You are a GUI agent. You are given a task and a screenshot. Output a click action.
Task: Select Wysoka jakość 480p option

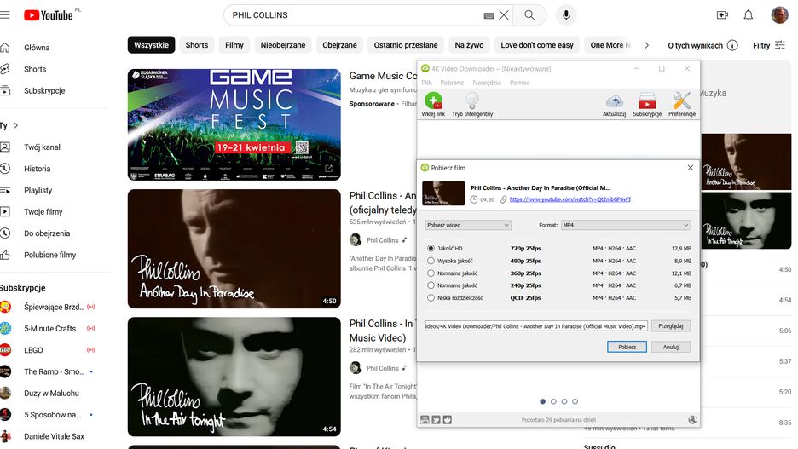coord(431,261)
